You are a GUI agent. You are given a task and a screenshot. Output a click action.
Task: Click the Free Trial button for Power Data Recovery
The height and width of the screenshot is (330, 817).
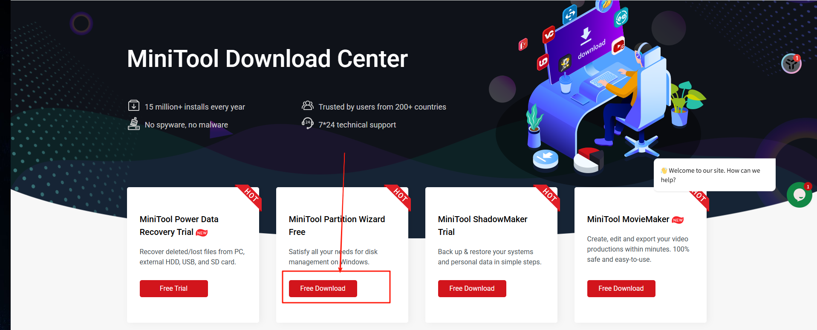click(173, 289)
